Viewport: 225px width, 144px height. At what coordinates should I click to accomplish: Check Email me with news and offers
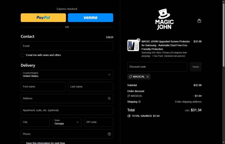point(22,55)
